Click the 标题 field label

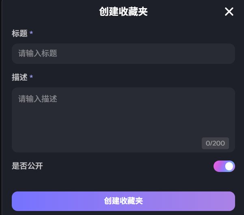(19, 34)
